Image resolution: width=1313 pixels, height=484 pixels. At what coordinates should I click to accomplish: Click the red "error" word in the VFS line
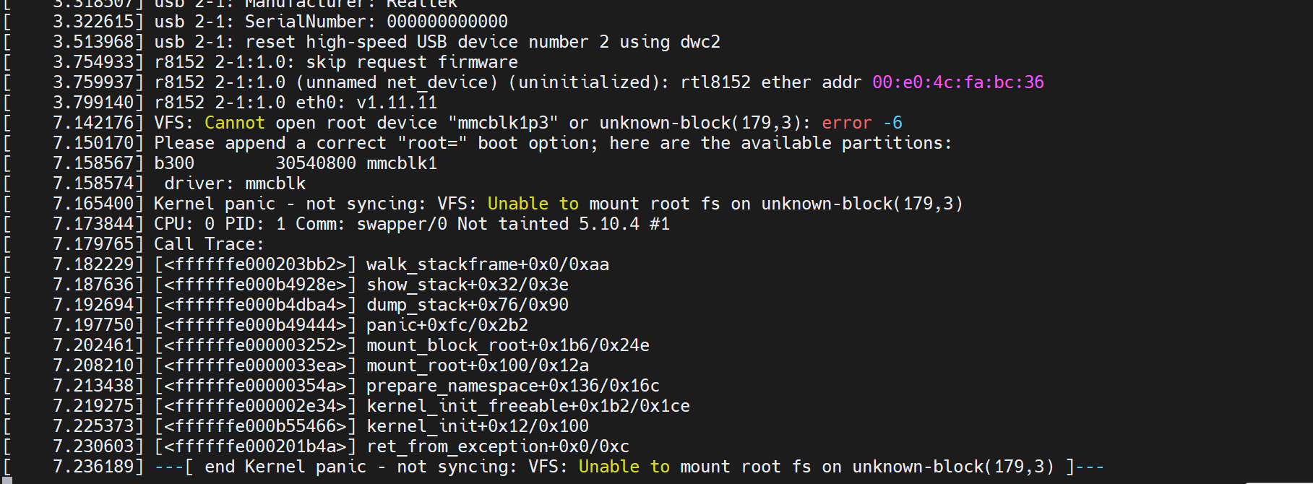click(847, 123)
